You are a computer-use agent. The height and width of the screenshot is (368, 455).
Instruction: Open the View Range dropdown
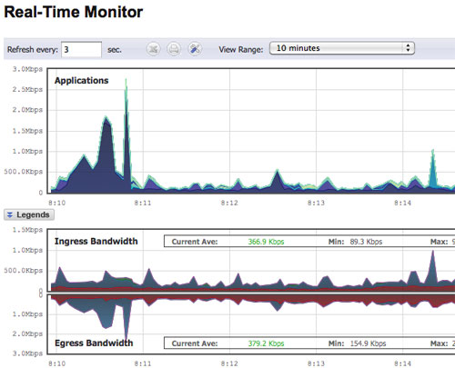(x=342, y=48)
